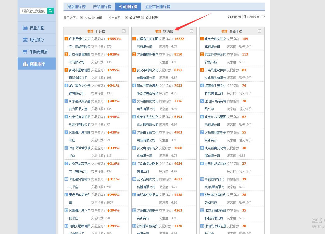This screenshot has height=234, width=325.
Task: Open the 企业官网排行榜 tab
Action: (157, 7)
